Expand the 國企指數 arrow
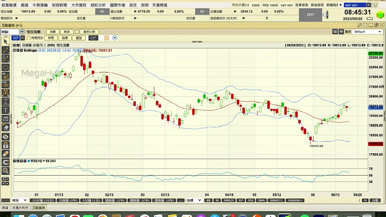 click(136, 12)
